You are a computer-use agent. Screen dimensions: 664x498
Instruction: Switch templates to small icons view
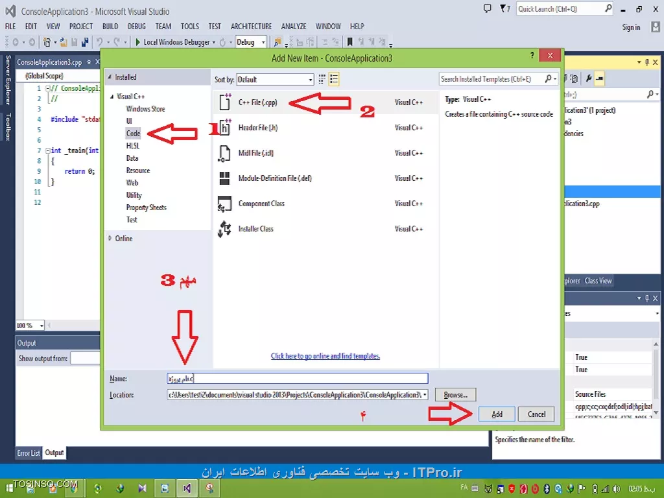pos(322,79)
